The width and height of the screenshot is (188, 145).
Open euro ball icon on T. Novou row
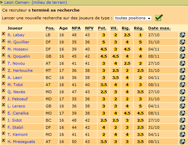point(182,63)
